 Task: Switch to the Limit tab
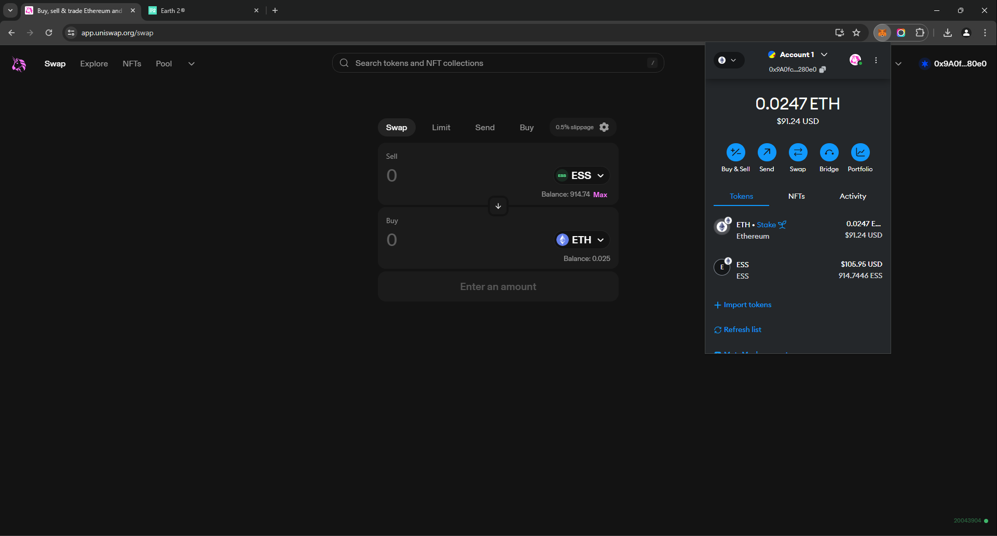point(441,128)
